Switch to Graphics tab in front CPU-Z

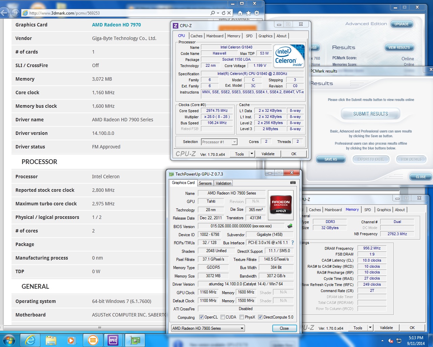coord(266,36)
